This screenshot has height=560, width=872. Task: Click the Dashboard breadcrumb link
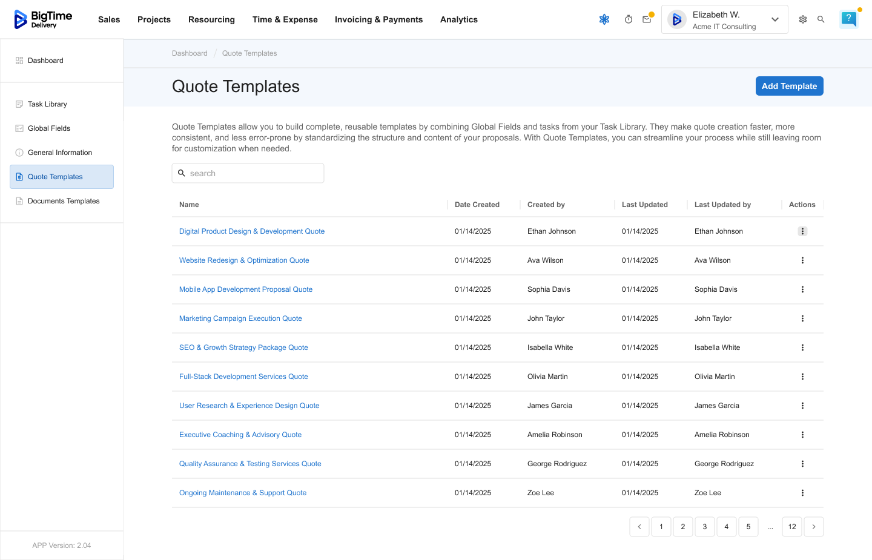(x=190, y=53)
